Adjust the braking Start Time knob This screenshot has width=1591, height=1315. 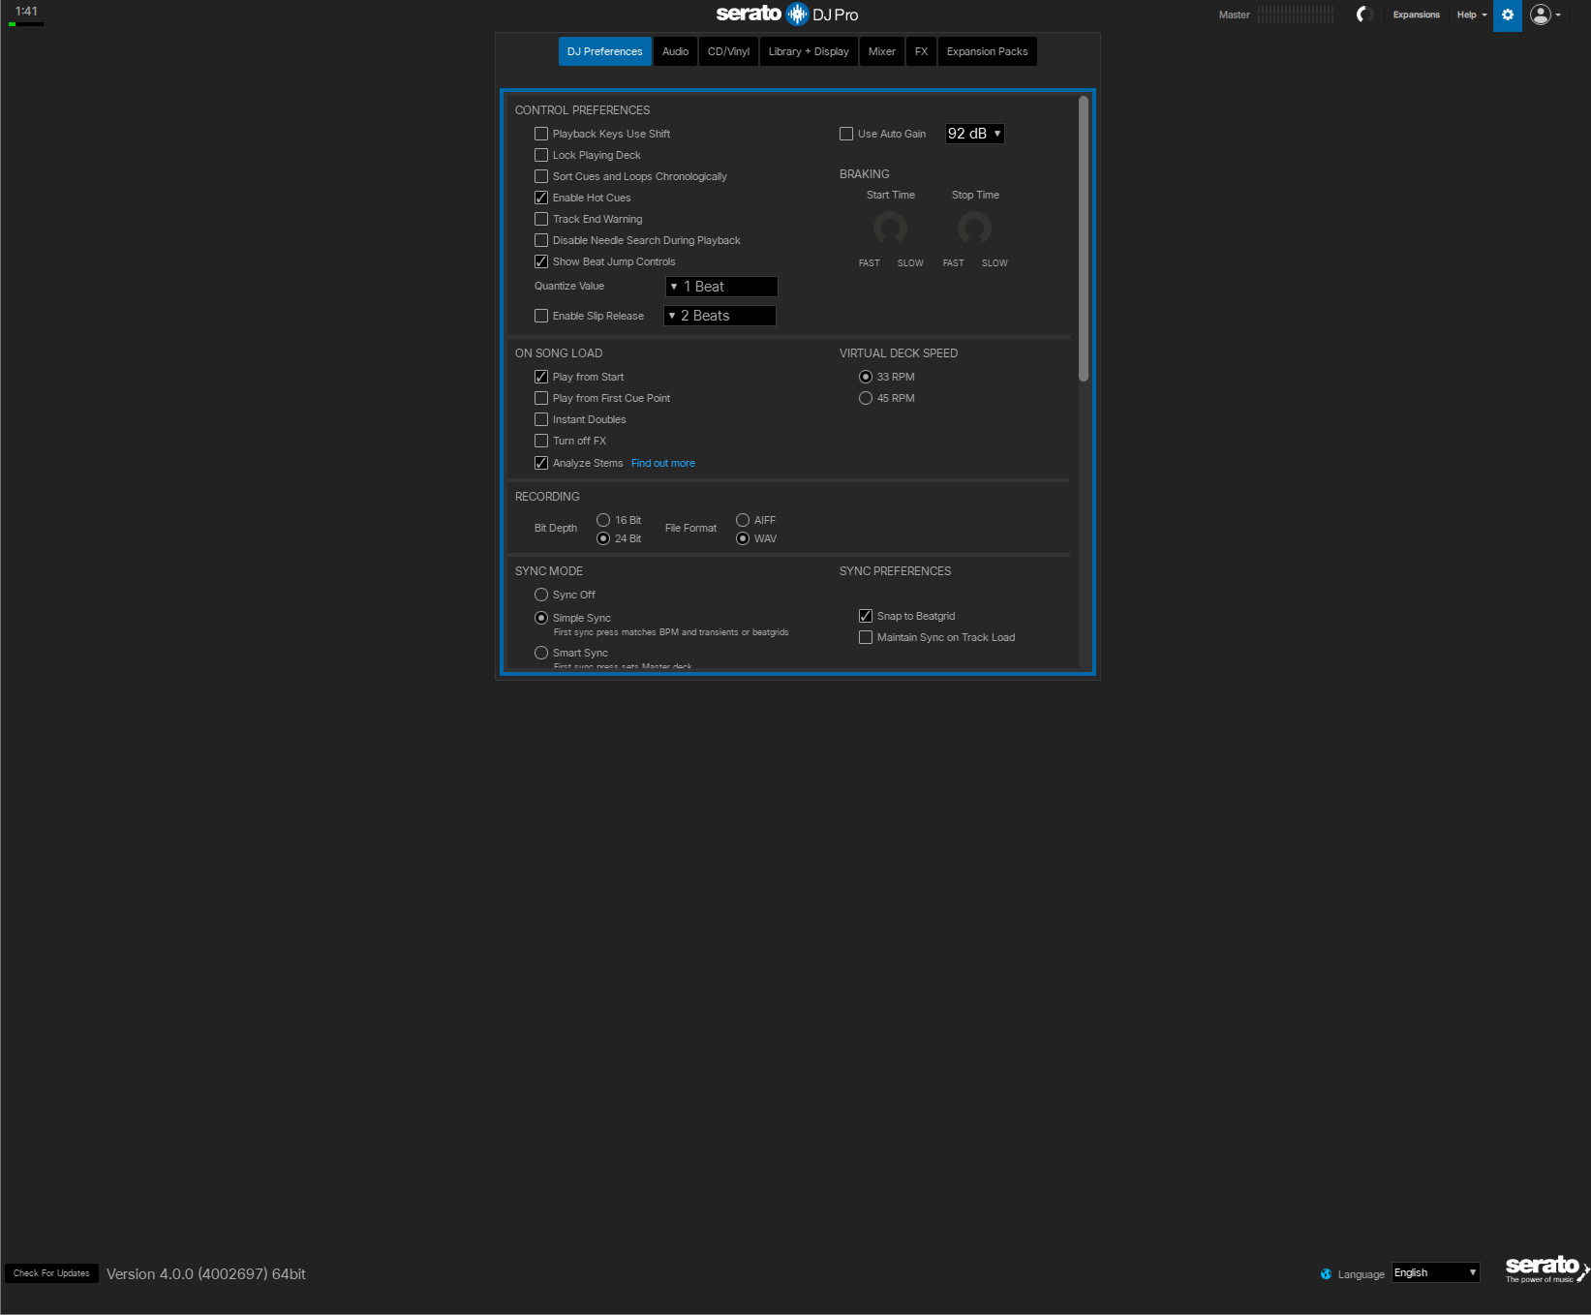click(x=890, y=229)
